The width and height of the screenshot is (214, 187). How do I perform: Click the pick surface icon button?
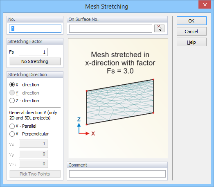tap(159, 29)
